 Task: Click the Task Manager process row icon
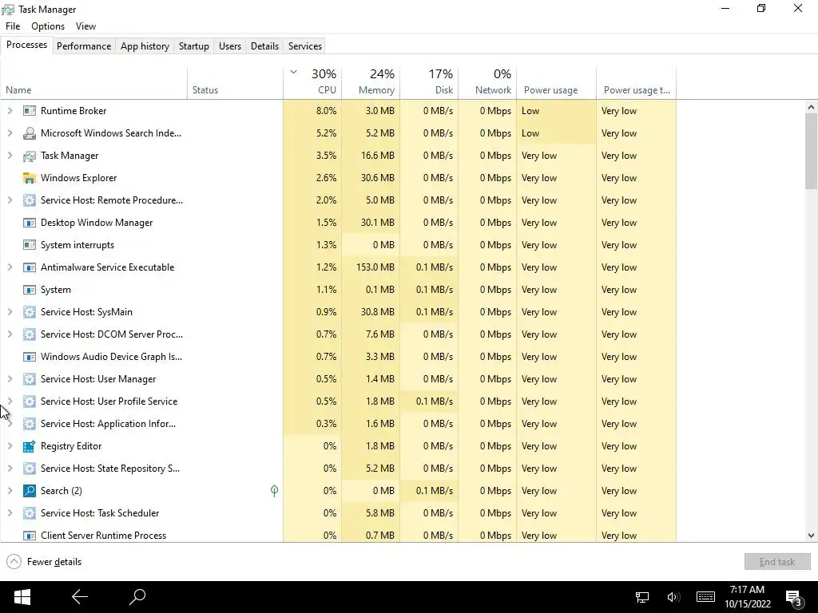[x=30, y=156]
